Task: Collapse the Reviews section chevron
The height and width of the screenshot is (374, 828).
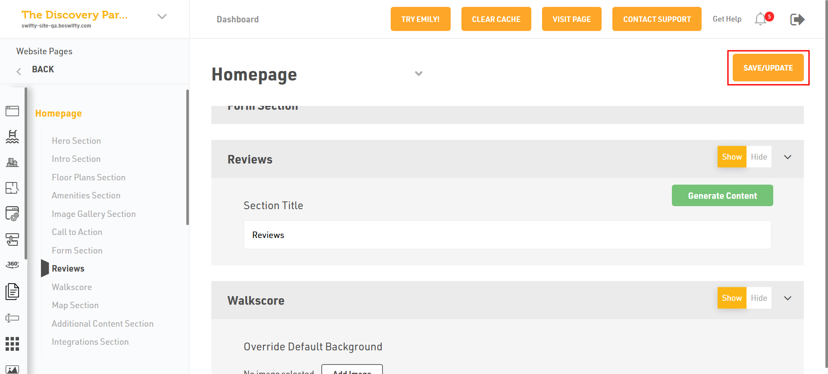Action: point(787,157)
